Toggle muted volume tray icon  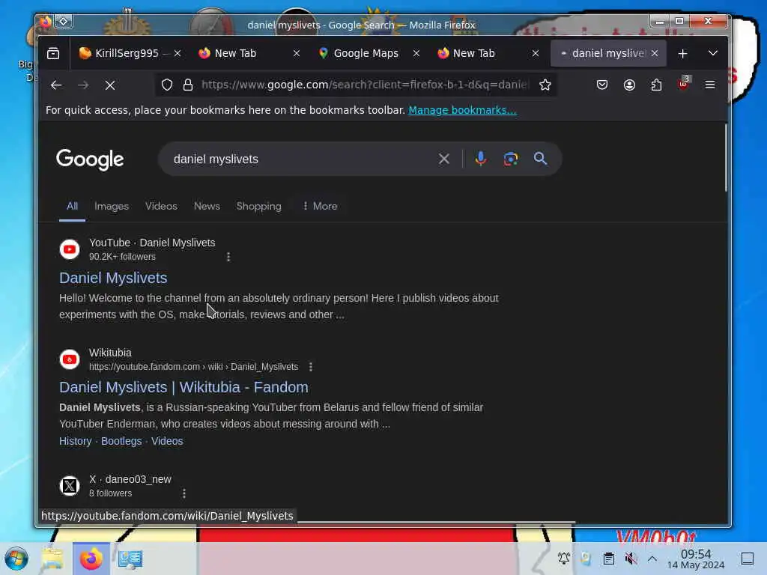631,559
